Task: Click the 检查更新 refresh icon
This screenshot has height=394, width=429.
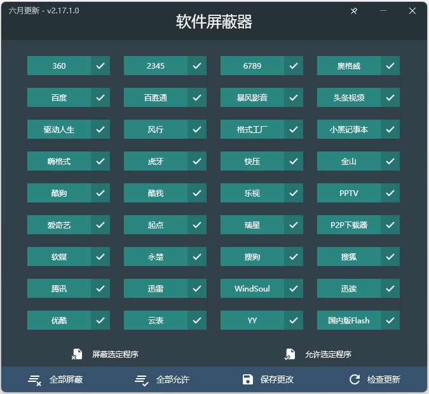Action: click(x=355, y=380)
